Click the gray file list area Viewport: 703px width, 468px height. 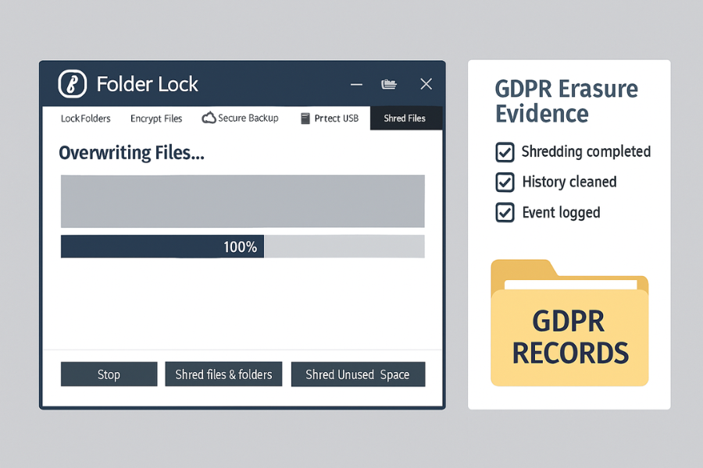242,201
